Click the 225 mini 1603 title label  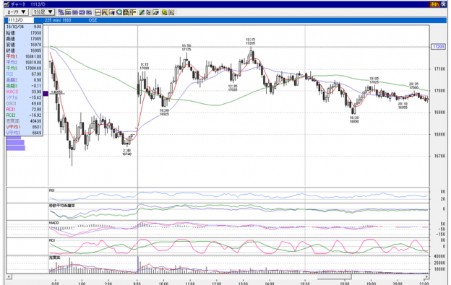[58, 20]
